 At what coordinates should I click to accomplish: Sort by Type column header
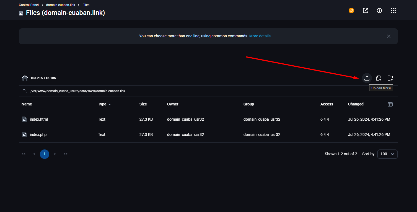(x=102, y=104)
